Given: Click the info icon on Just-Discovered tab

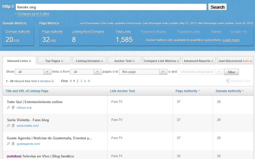Looking at the screenshot, I should [x=251, y=60].
